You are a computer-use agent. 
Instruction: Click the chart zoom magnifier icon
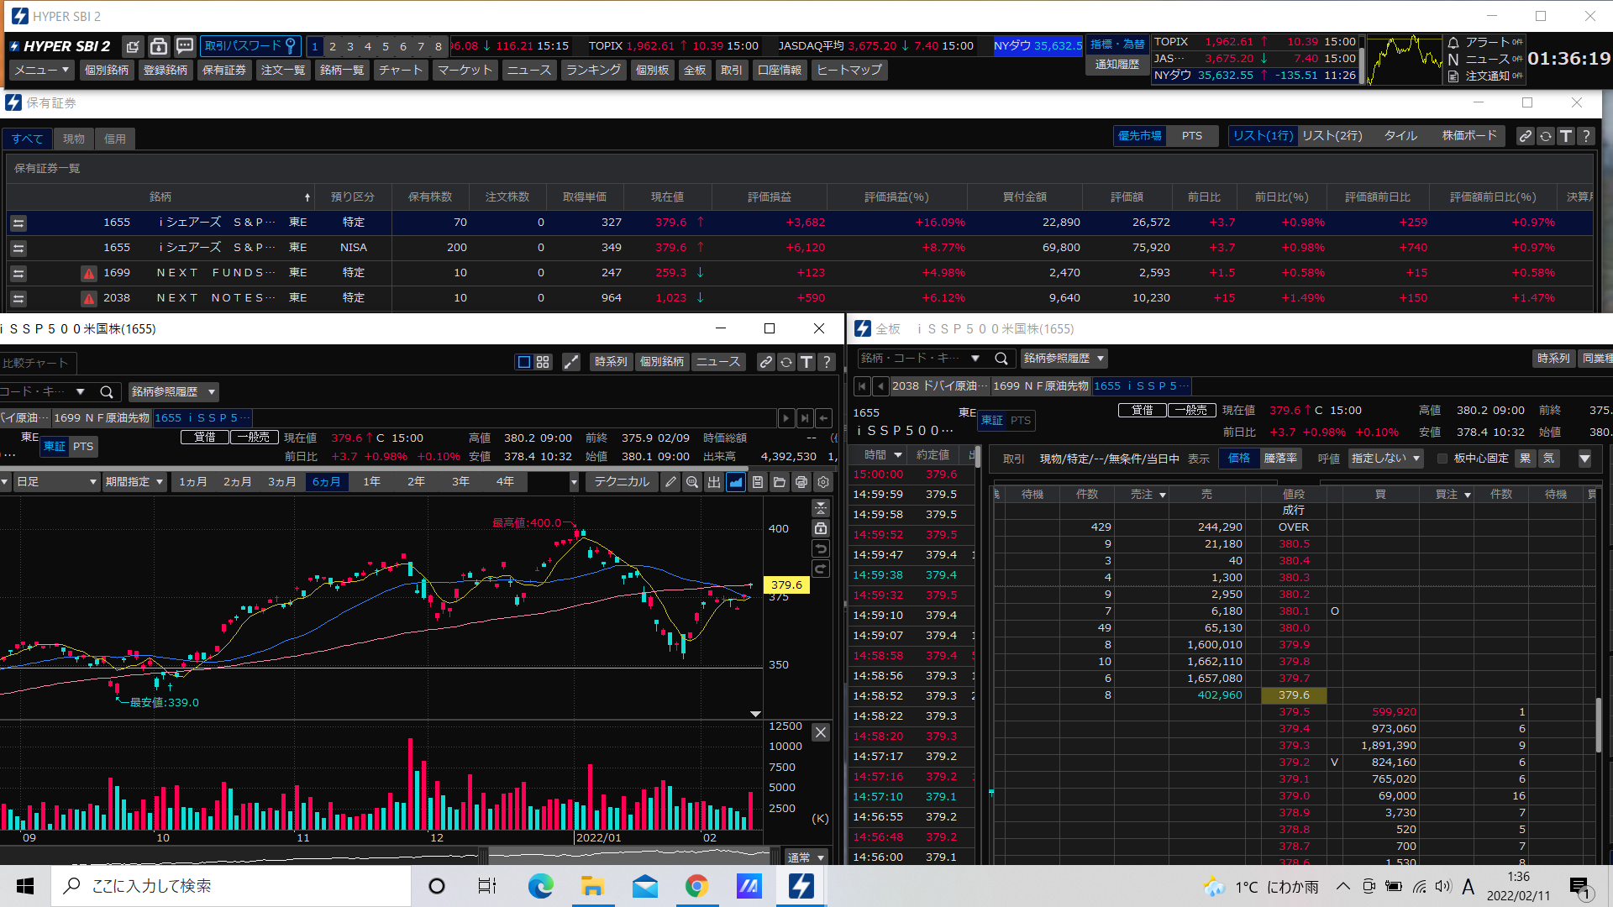[x=692, y=482]
